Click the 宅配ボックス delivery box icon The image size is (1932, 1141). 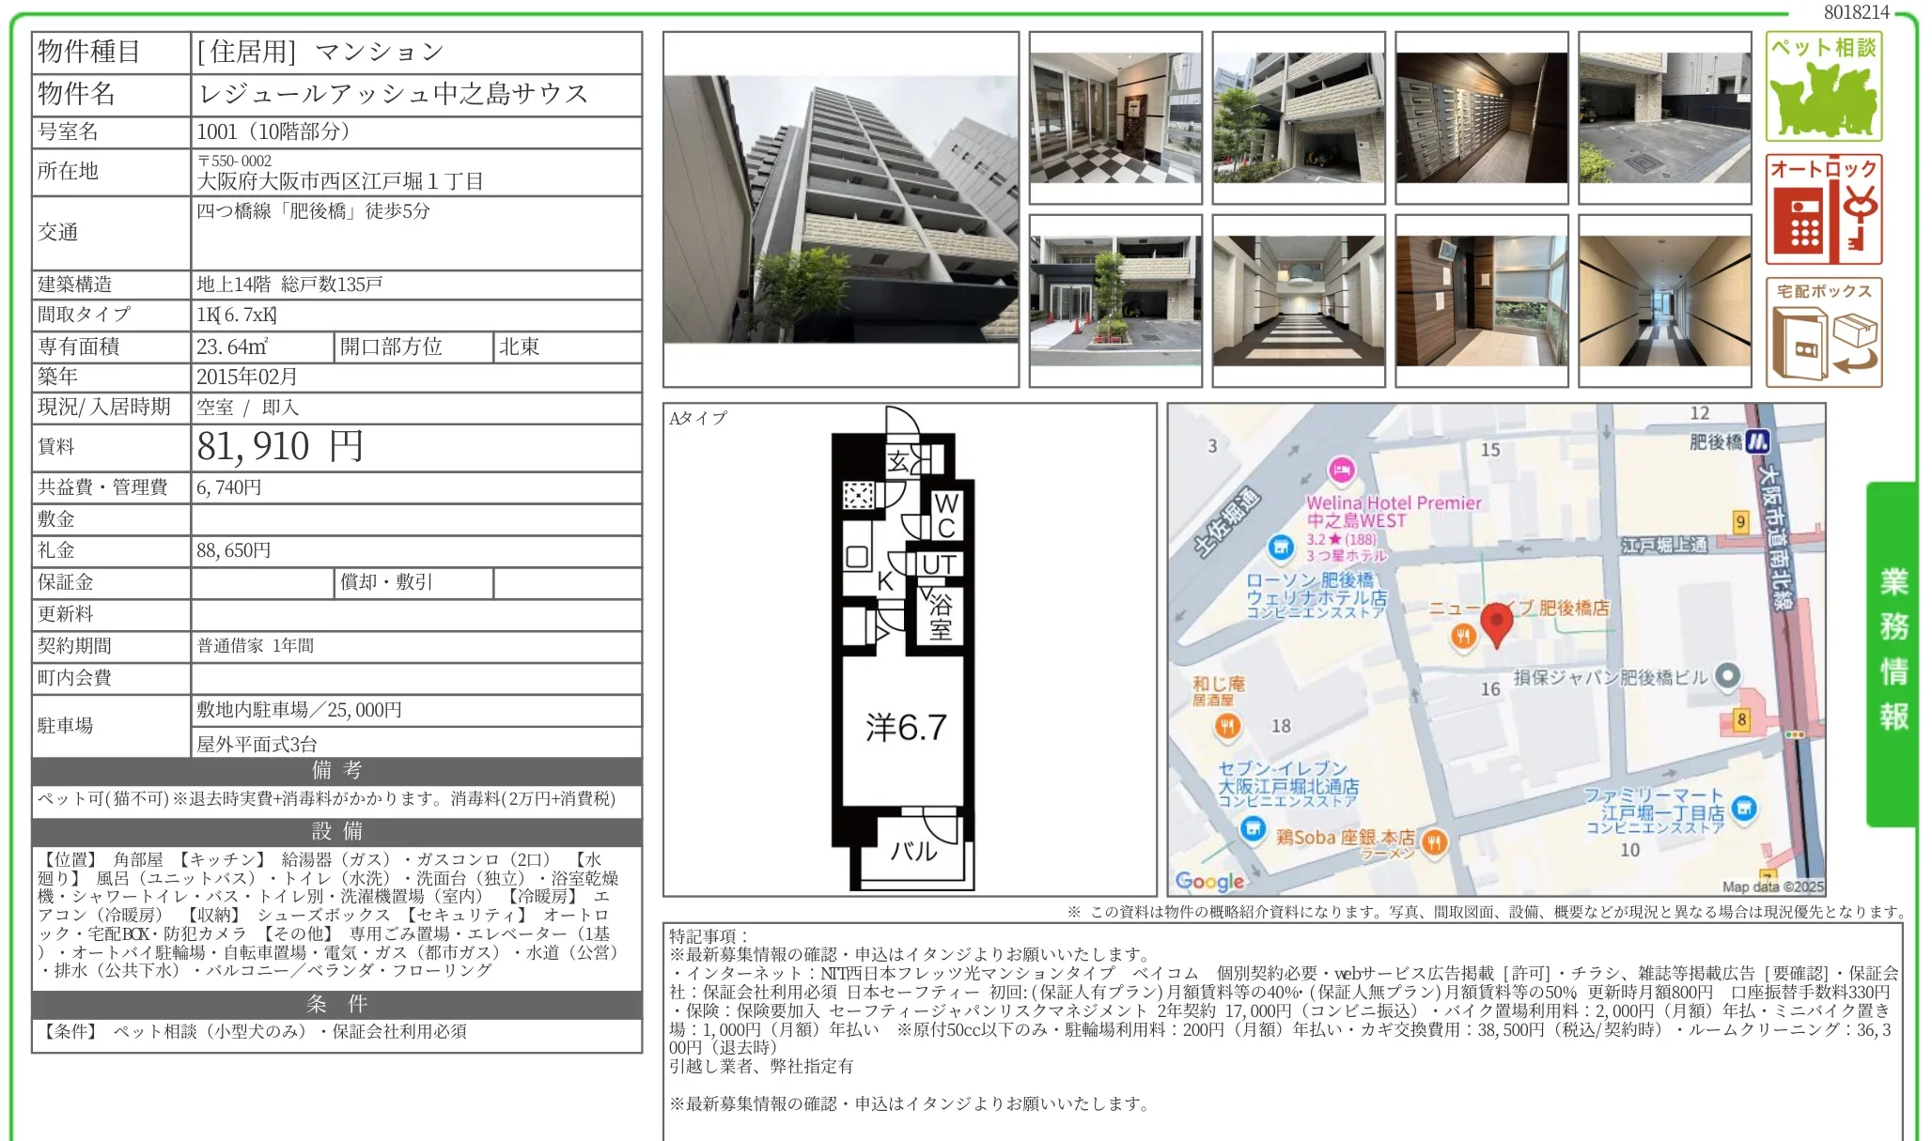1823,332
